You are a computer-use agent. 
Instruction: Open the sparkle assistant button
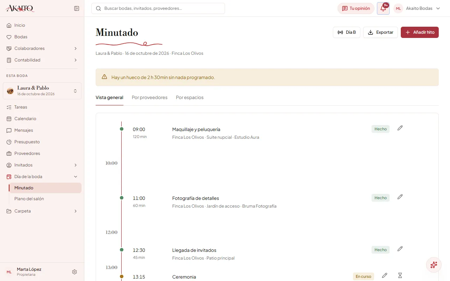(433, 265)
